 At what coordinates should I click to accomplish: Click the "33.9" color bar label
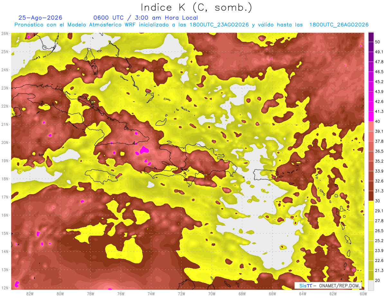[x=379, y=171]
